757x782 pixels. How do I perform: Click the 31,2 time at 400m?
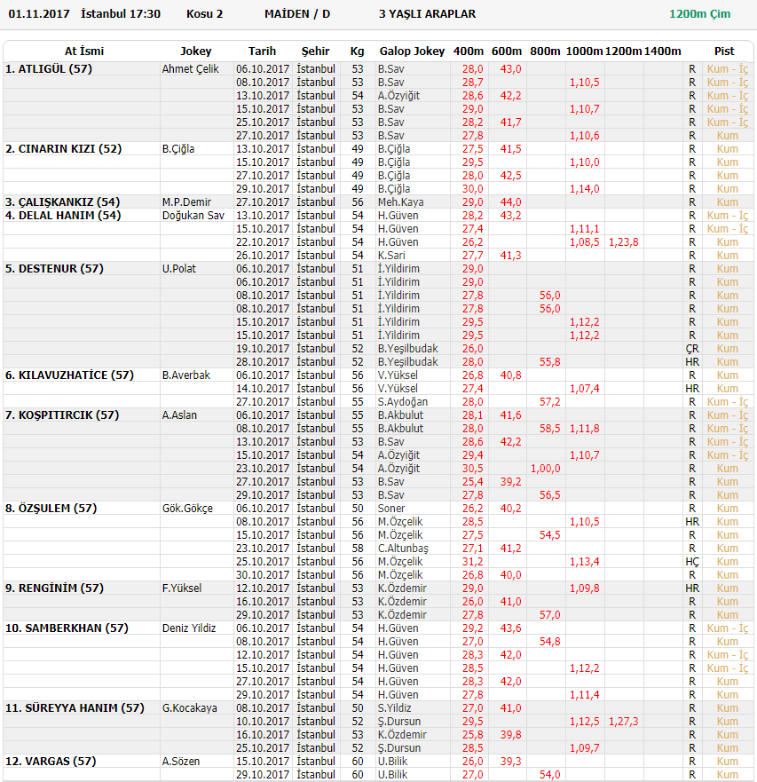tap(472, 562)
